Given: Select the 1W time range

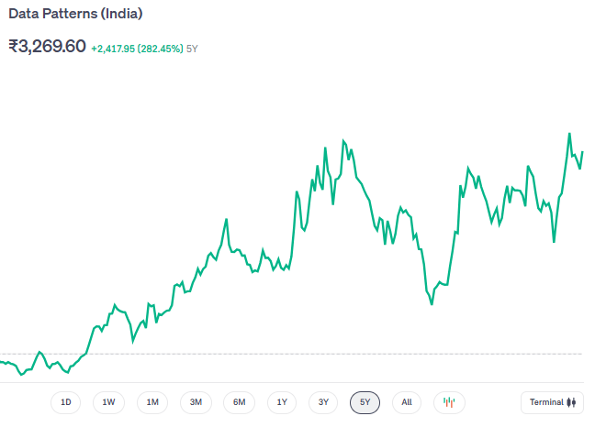Looking at the screenshot, I should click(x=108, y=402).
